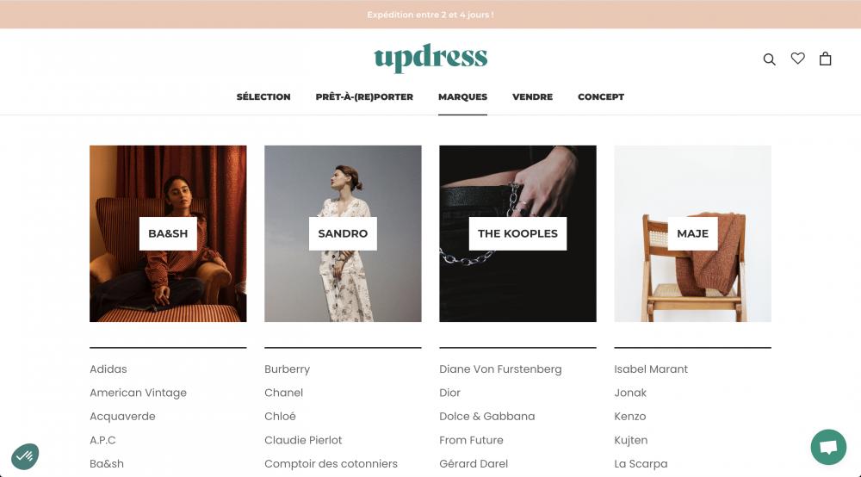Open PRÊT-À-(RE)PORTER menu
Image resolution: width=861 pixels, height=477 pixels.
pyautogui.click(x=364, y=96)
